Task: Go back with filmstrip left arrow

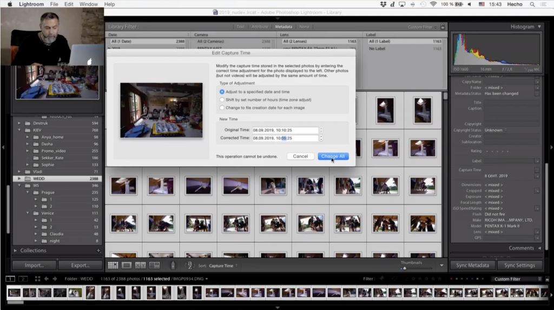Action: [x=47, y=279]
